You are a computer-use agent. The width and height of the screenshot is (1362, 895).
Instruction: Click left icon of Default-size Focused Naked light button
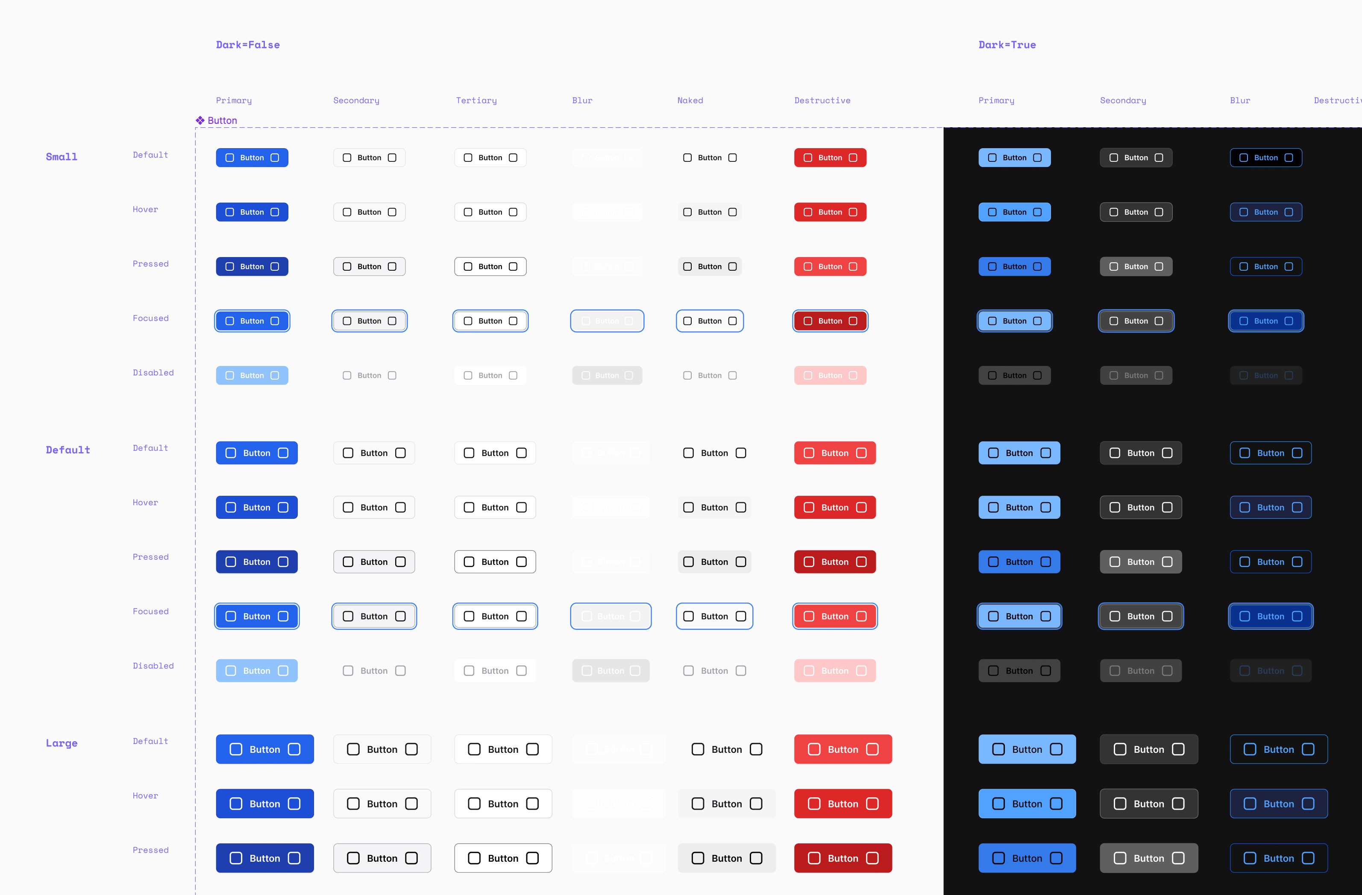coord(688,616)
